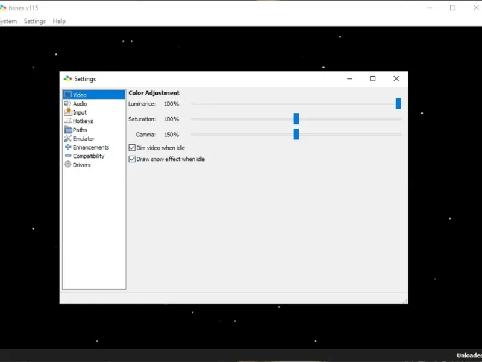Click the bsnes v115 title bar logo
Image resolution: width=482 pixels, height=362 pixels.
[x=3, y=8]
